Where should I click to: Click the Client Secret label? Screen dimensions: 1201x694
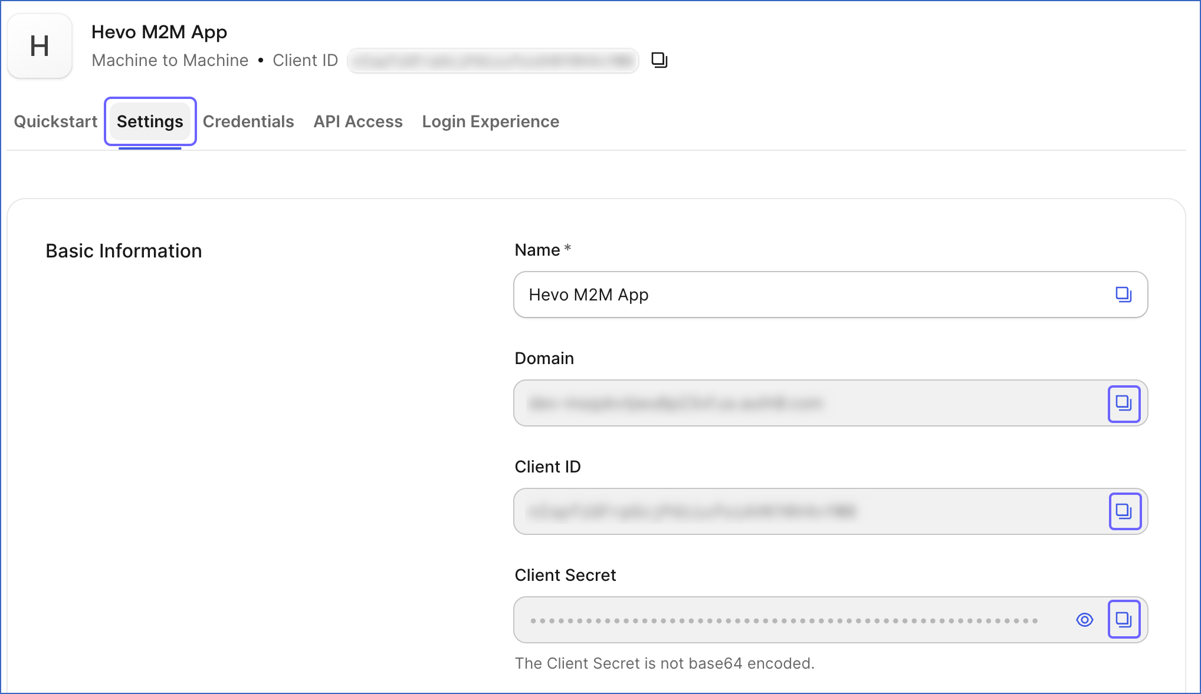tap(565, 575)
